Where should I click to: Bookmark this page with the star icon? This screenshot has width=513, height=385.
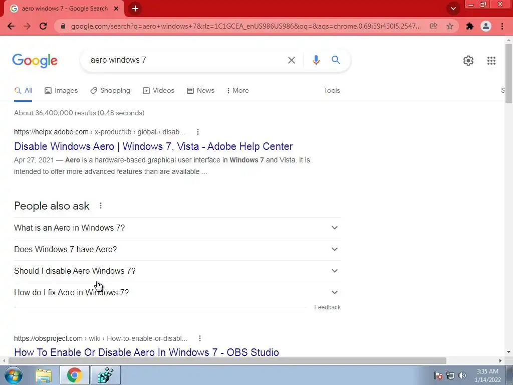pos(450,26)
